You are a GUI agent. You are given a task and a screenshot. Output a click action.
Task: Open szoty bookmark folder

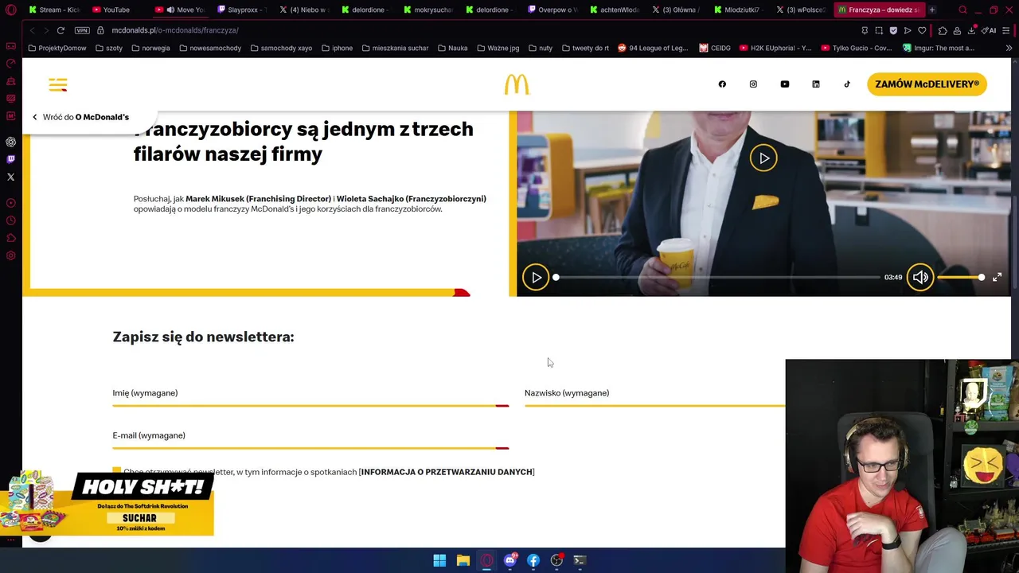pos(109,48)
